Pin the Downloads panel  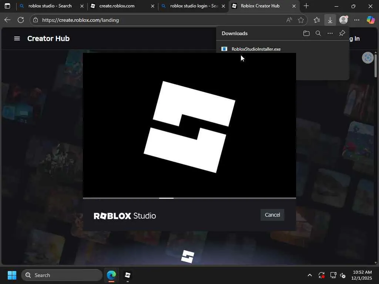click(342, 33)
